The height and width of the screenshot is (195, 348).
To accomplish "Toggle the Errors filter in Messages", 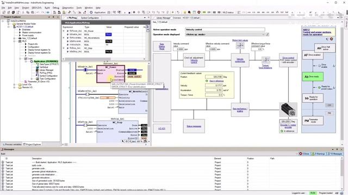I will click(304, 154).
